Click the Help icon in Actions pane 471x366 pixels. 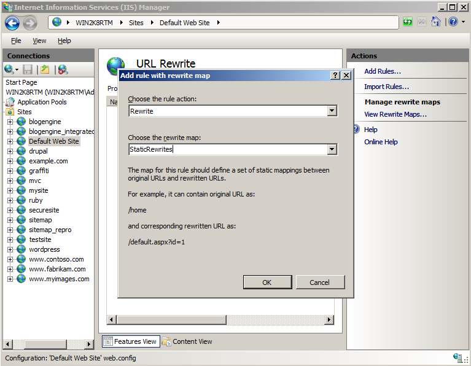point(356,130)
